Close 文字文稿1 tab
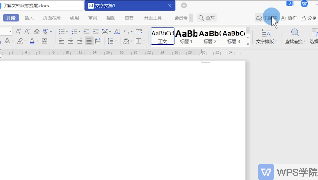This screenshot has height=180, width=318. point(170,6)
